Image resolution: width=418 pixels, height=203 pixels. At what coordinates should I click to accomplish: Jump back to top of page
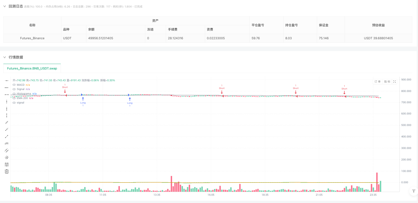(x=413, y=191)
